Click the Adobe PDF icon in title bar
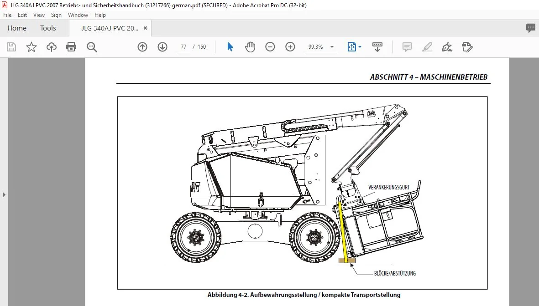The height and width of the screenshot is (306, 539). pos(5,5)
